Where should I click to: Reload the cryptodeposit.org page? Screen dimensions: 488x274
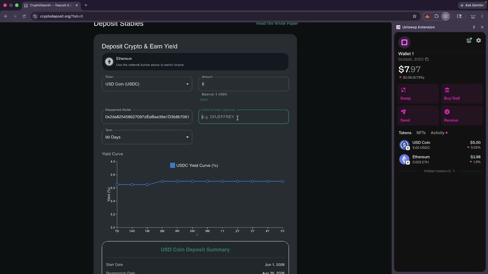pyautogui.click(x=24, y=16)
